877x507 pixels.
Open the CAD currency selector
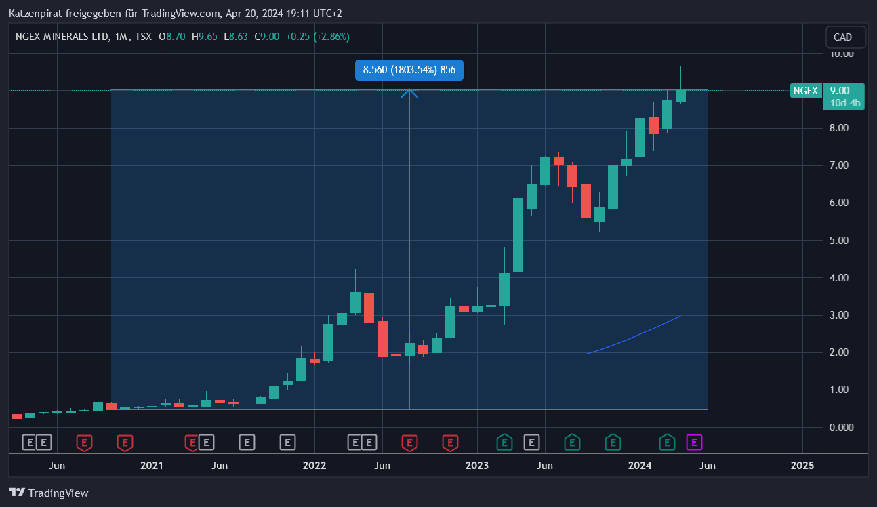[x=845, y=37]
